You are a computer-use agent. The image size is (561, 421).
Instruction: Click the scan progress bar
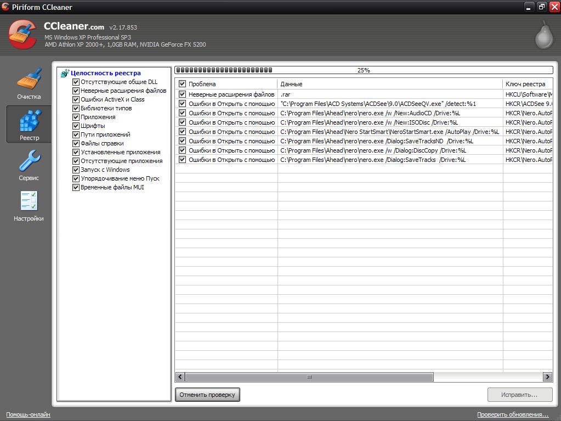[x=363, y=70]
